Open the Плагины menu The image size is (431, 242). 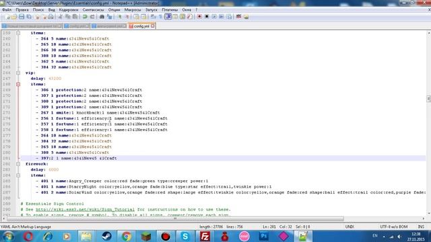click(170, 9)
